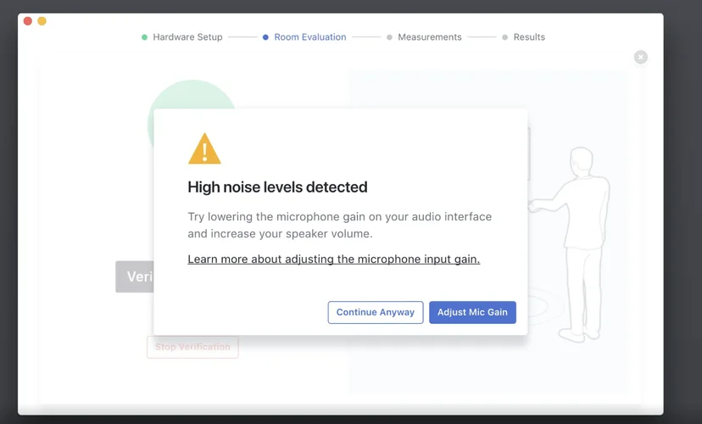Click the green dot beside Hardware Setup
Image resolution: width=702 pixels, height=424 pixels.
144,37
